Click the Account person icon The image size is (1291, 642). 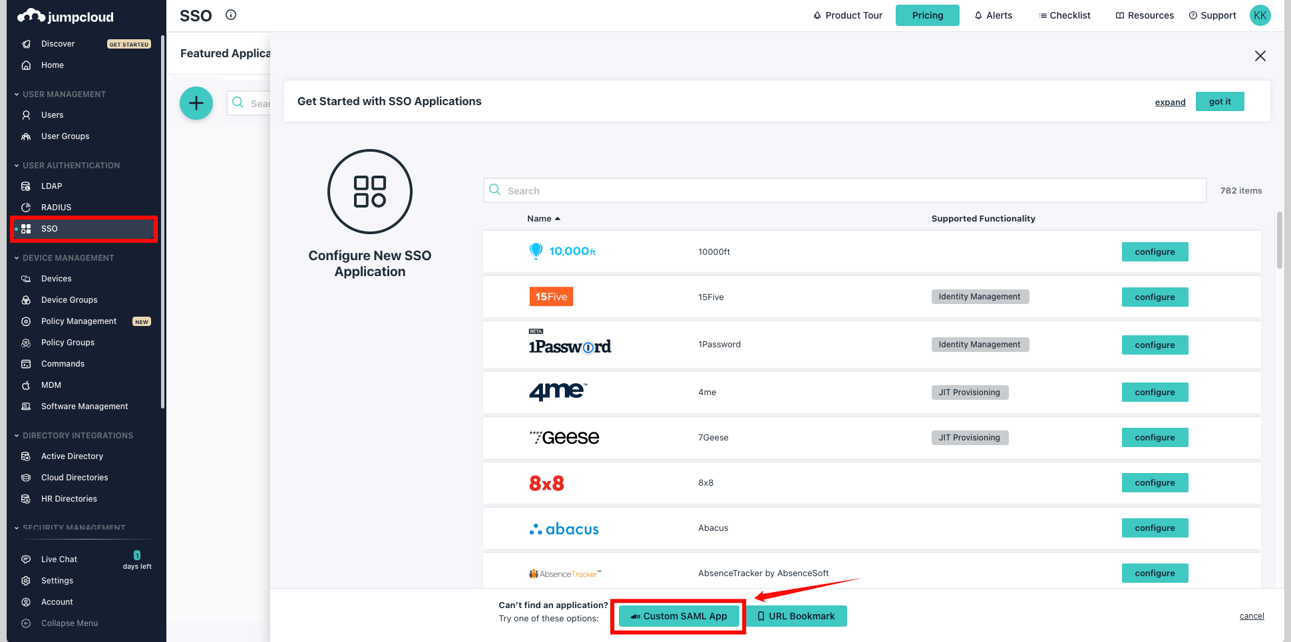click(x=26, y=602)
